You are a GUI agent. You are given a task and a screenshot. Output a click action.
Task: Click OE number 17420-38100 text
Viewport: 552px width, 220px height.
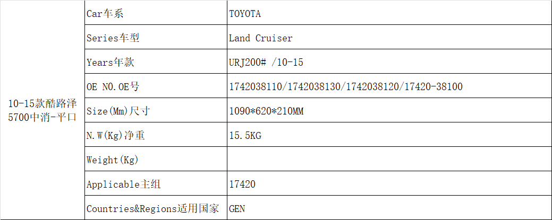[433, 87]
